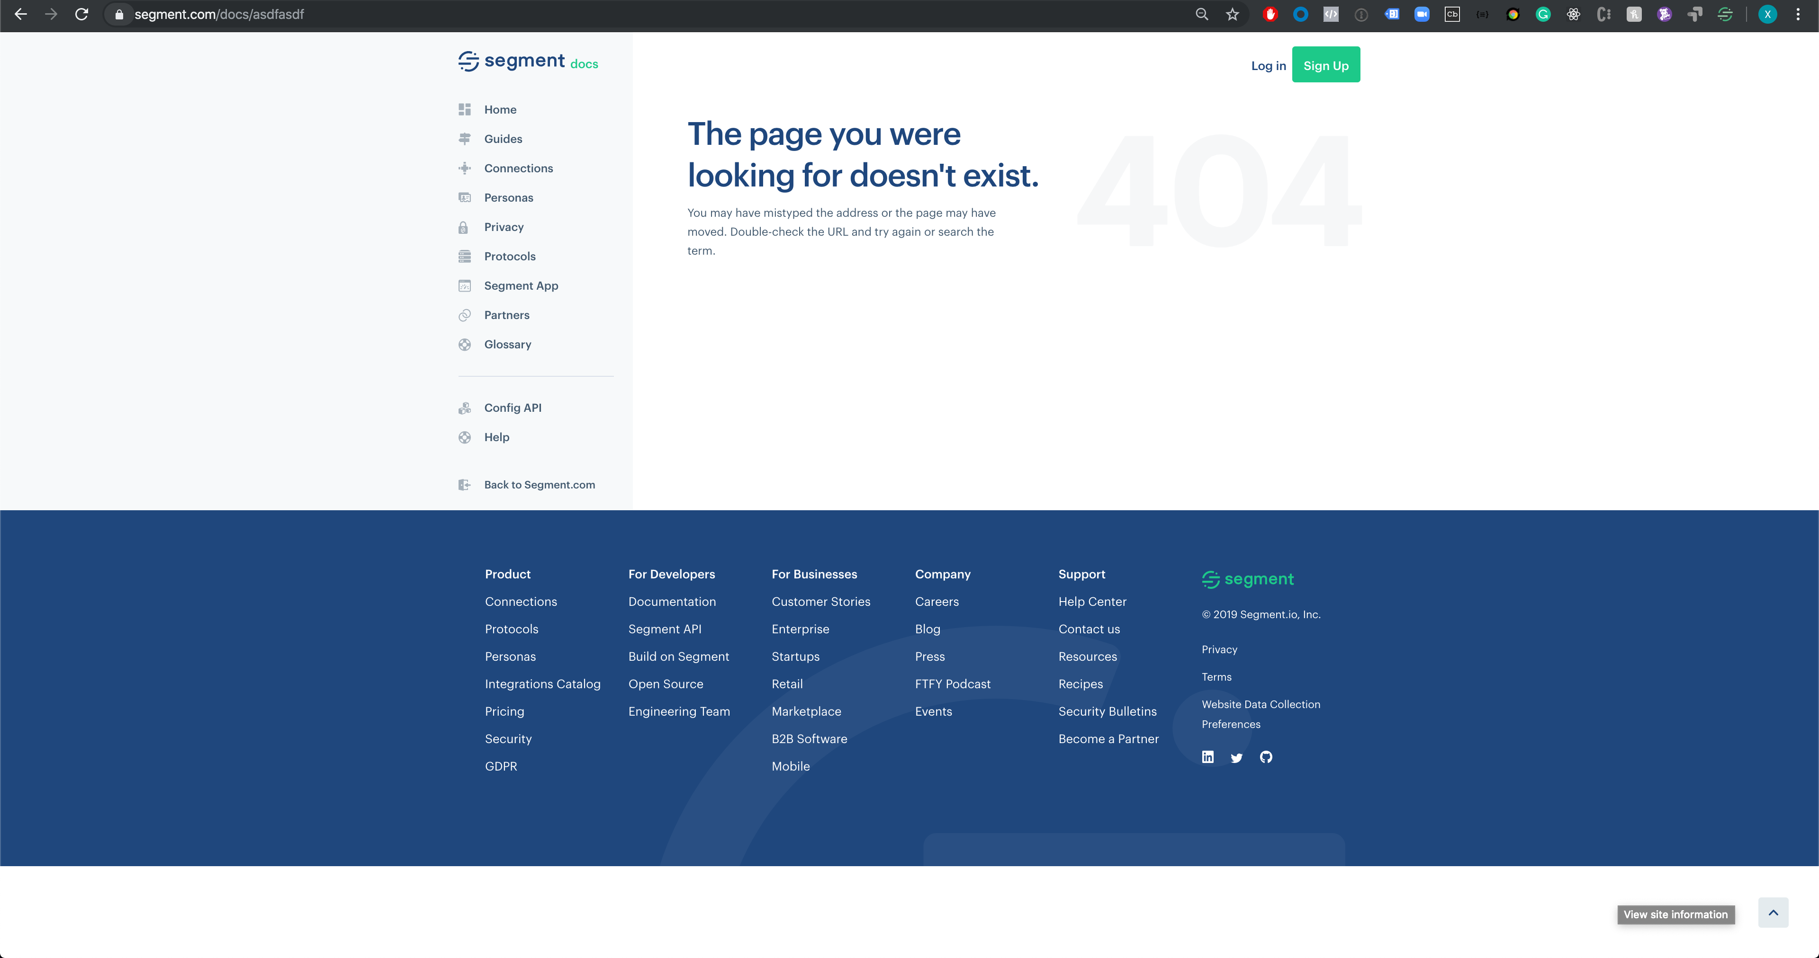This screenshot has height=958, width=1819.
Task: Open Personas in the docs sidebar
Action: pyautogui.click(x=508, y=197)
